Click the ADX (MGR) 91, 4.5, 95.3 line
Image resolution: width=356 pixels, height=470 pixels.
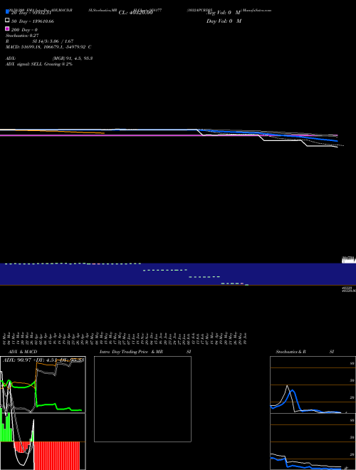[49, 58]
